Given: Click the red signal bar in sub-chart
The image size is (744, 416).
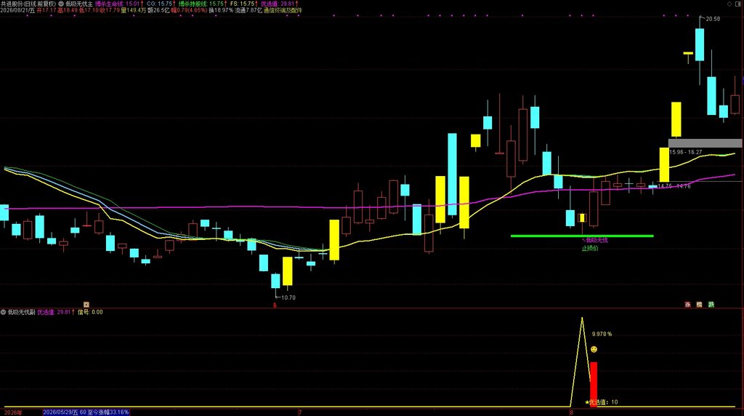Looking at the screenshot, I should [594, 384].
